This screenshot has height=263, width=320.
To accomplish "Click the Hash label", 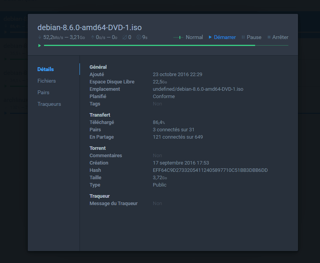I will point(95,170).
